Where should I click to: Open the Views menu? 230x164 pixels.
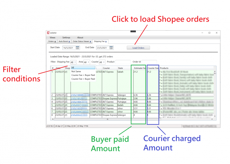click(x=52, y=37)
